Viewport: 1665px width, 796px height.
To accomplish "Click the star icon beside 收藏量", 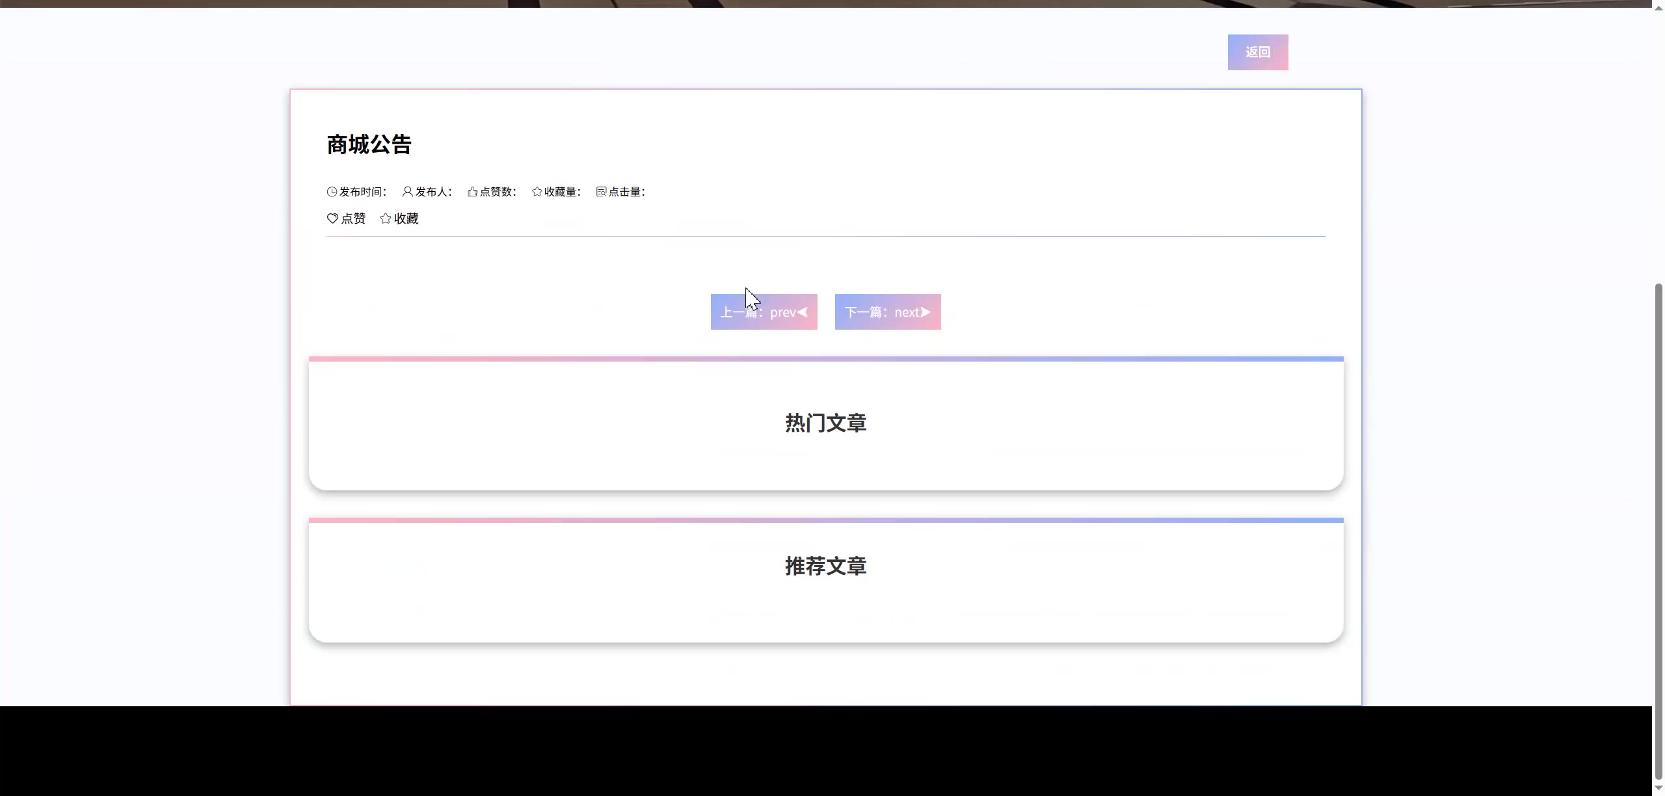I will pos(537,192).
